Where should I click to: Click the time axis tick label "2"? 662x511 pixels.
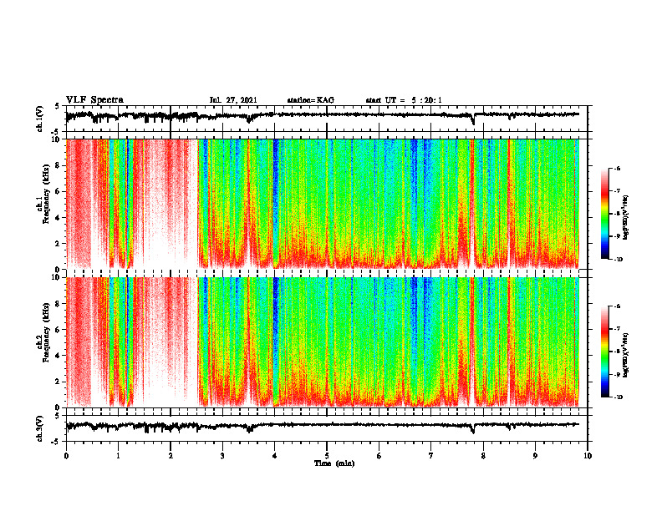click(171, 456)
